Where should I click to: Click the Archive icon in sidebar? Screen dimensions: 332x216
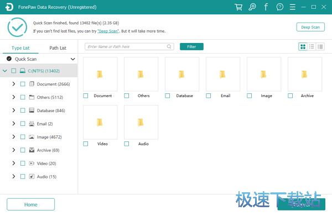[32, 150]
